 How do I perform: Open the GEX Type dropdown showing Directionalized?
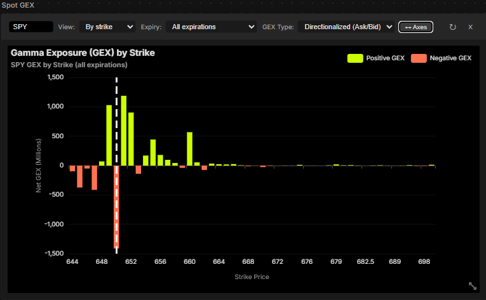(347, 27)
